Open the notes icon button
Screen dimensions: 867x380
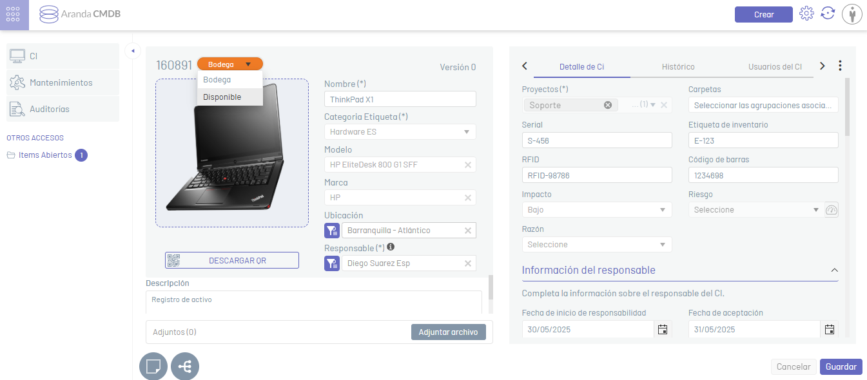[x=153, y=366]
